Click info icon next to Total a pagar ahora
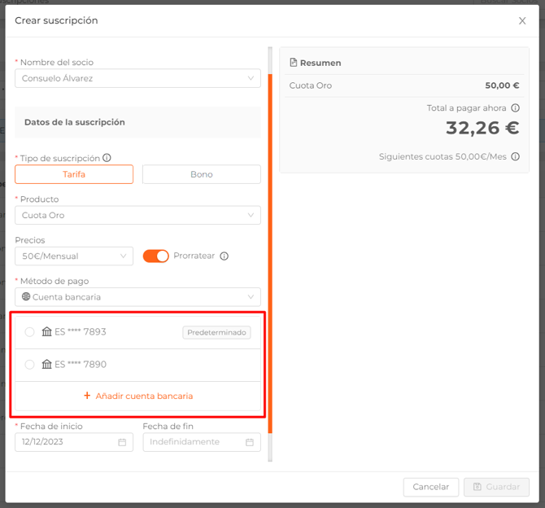 coord(516,108)
